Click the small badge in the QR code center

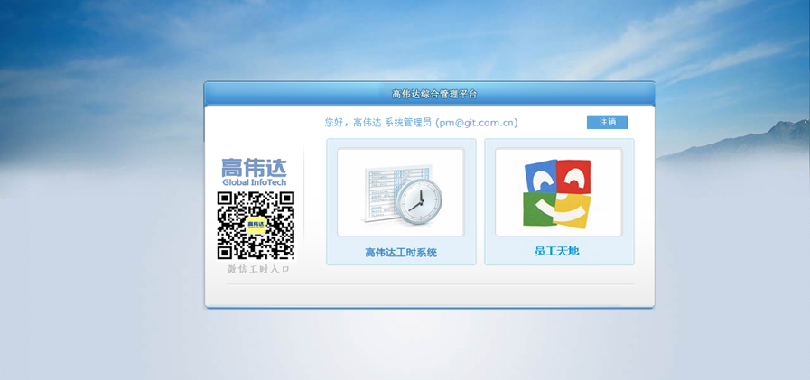(256, 225)
